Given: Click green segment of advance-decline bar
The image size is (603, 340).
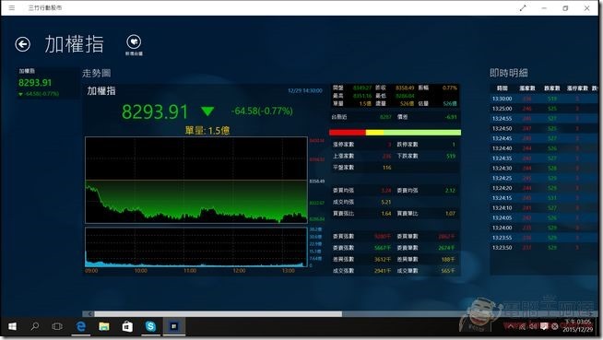Looking at the screenshot, I should tap(422, 133).
